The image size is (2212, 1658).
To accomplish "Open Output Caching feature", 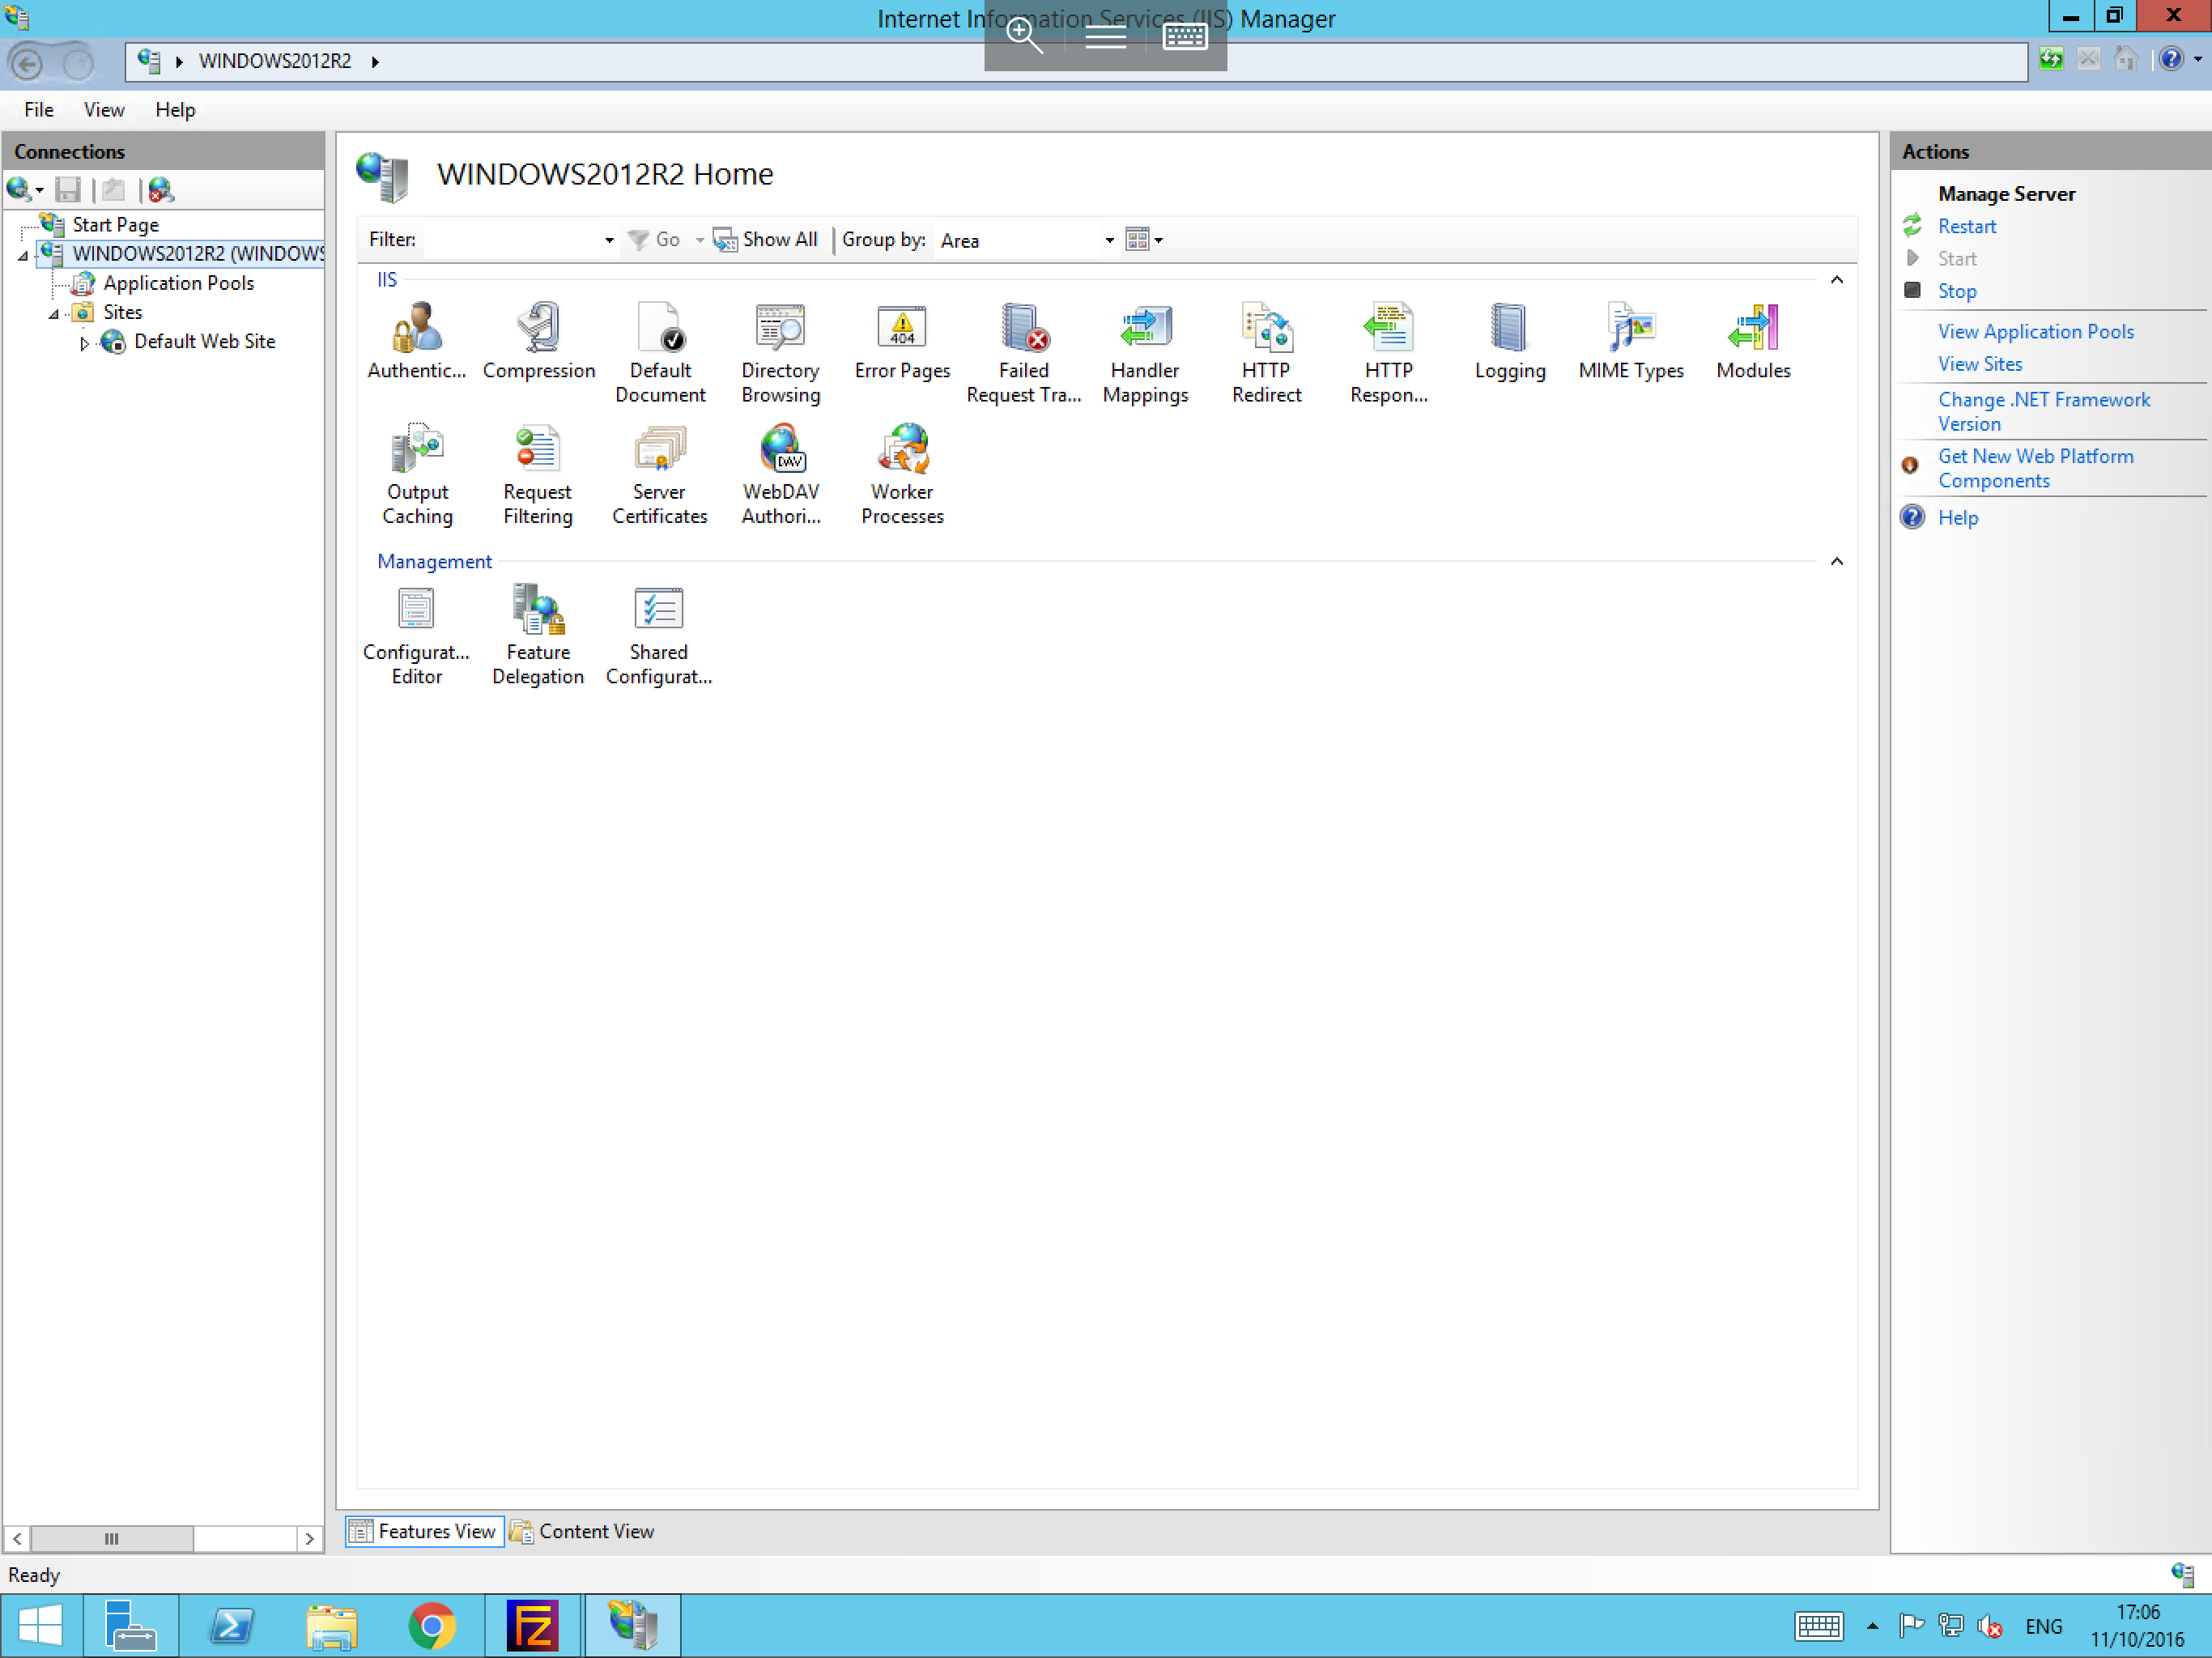I will pyautogui.click(x=417, y=475).
